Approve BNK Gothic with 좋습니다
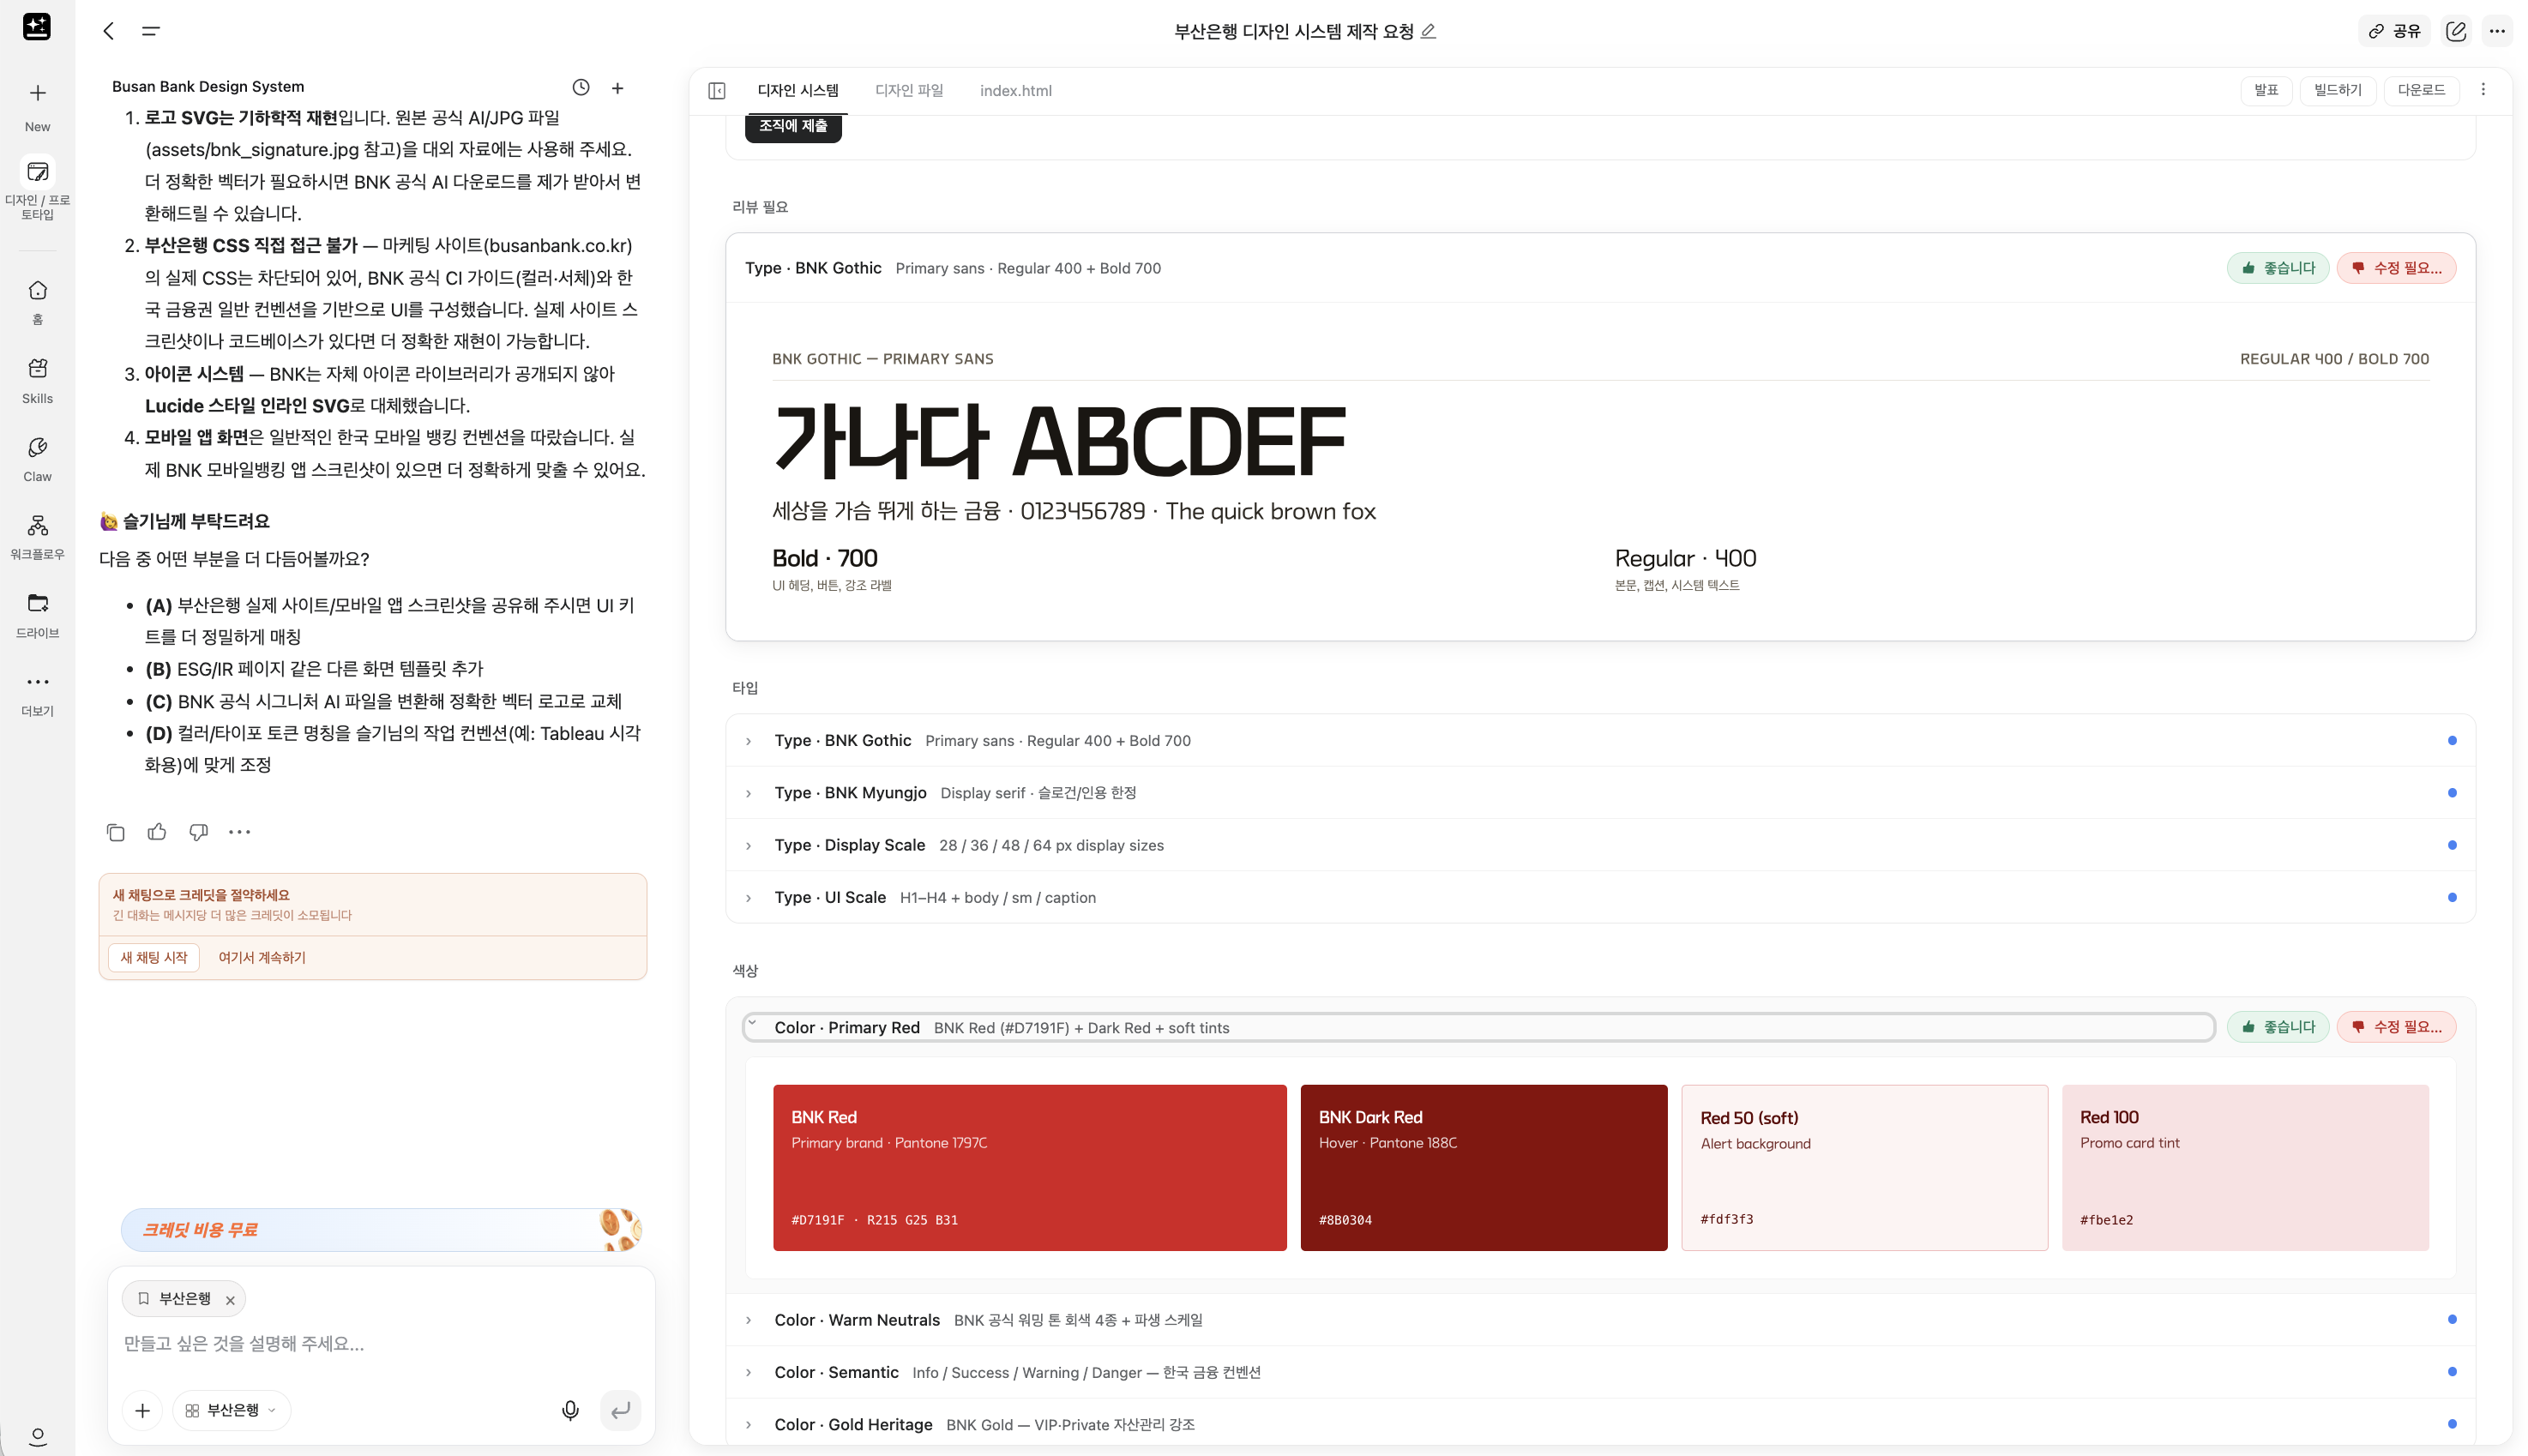 pyautogui.click(x=2278, y=268)
